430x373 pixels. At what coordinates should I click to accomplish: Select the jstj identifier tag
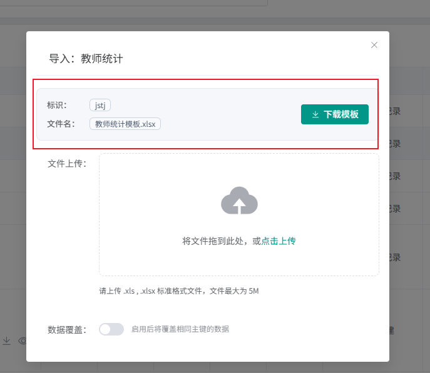[100, 105]
